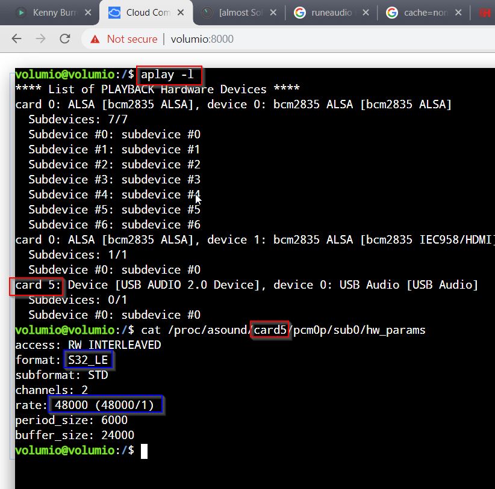Image resolution: width=495 pixels, height=489 pixels.
Task: Click the Google favicon on runeaudio tab
Action: [x=299, y=13]
